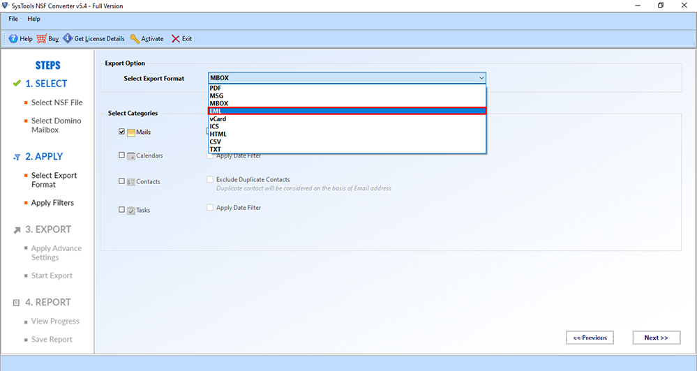697x371 pixels.
Task: Choose MSG from the format list
Action: pos(347,96)
